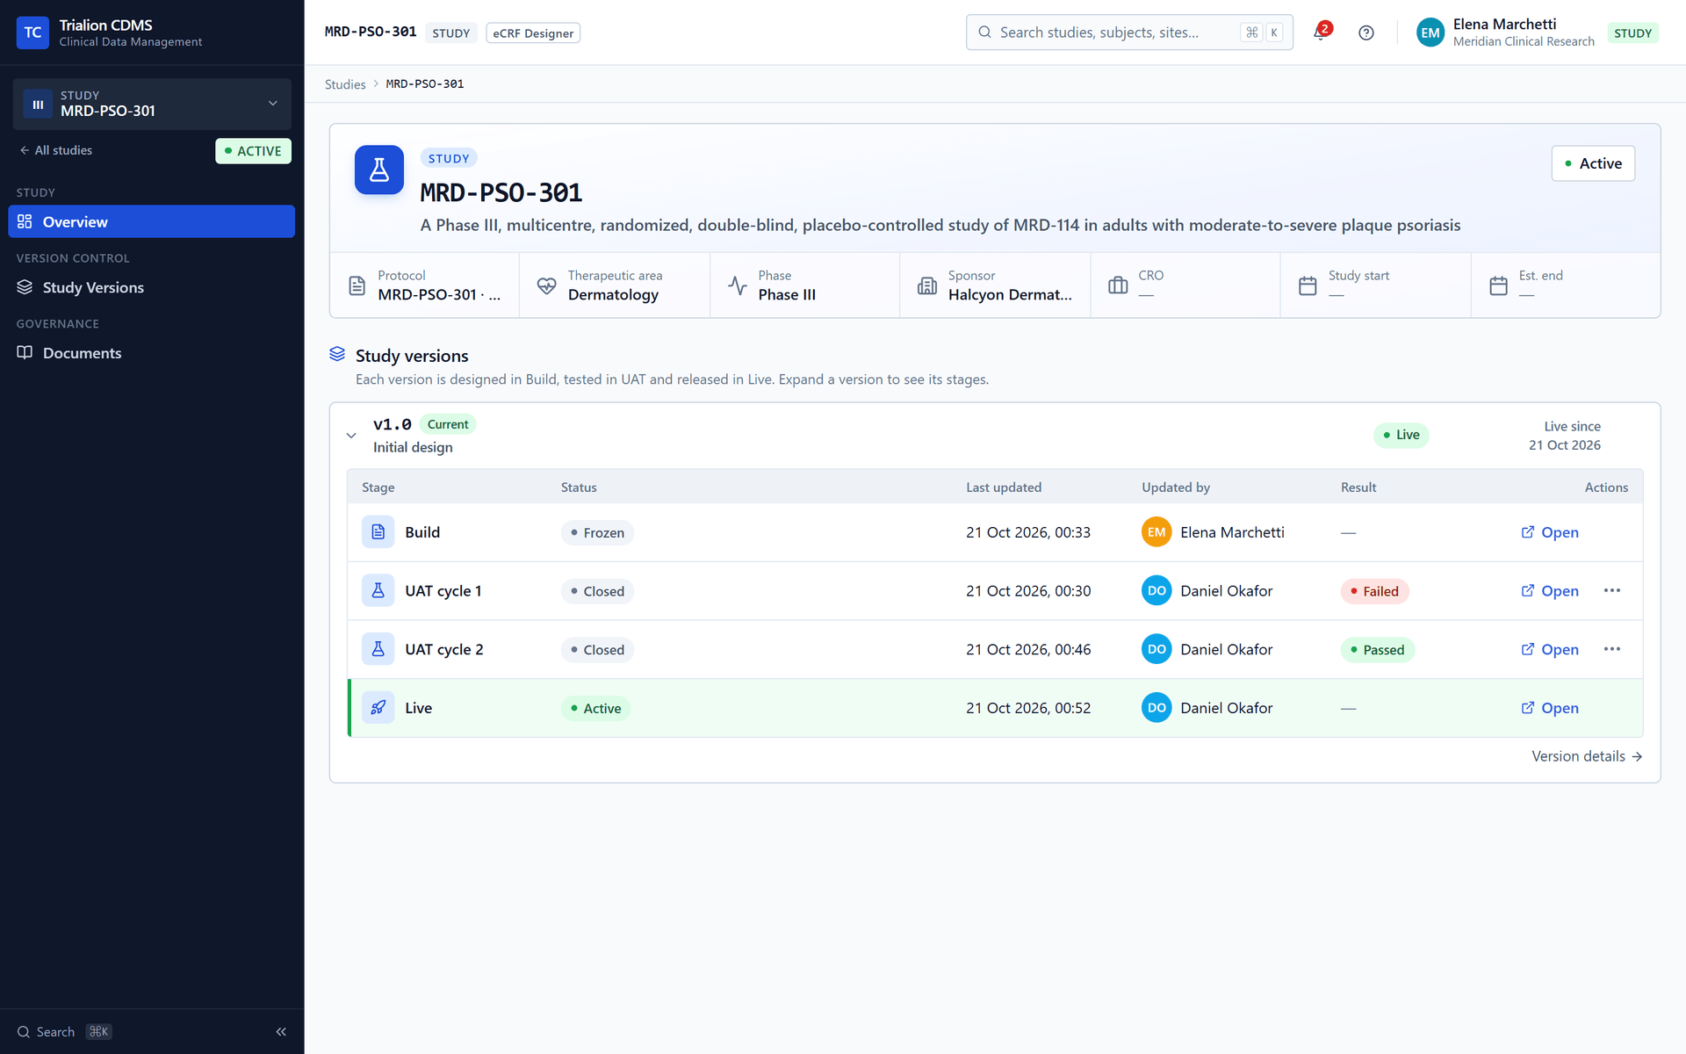Click the eCRF Designer tag

533,33
